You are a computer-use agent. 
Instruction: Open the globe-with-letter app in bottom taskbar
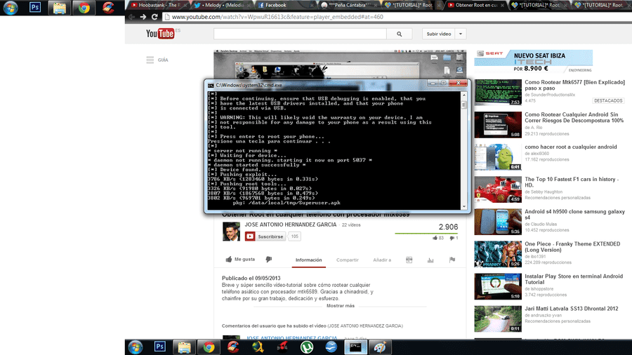pyautogui.click(x=258, y=347)
